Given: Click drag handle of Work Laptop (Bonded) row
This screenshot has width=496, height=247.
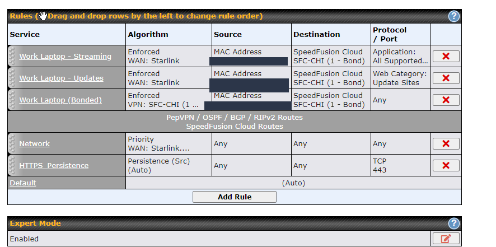Looking at the screenshot, I should (x=12, y=100).
